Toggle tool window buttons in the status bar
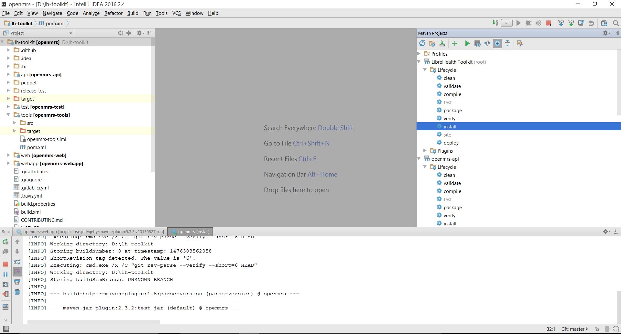This screenshot has height=334, width=621. pos(6,329)
